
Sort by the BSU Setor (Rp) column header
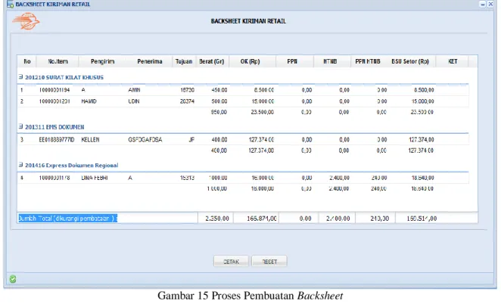[410, 61]
